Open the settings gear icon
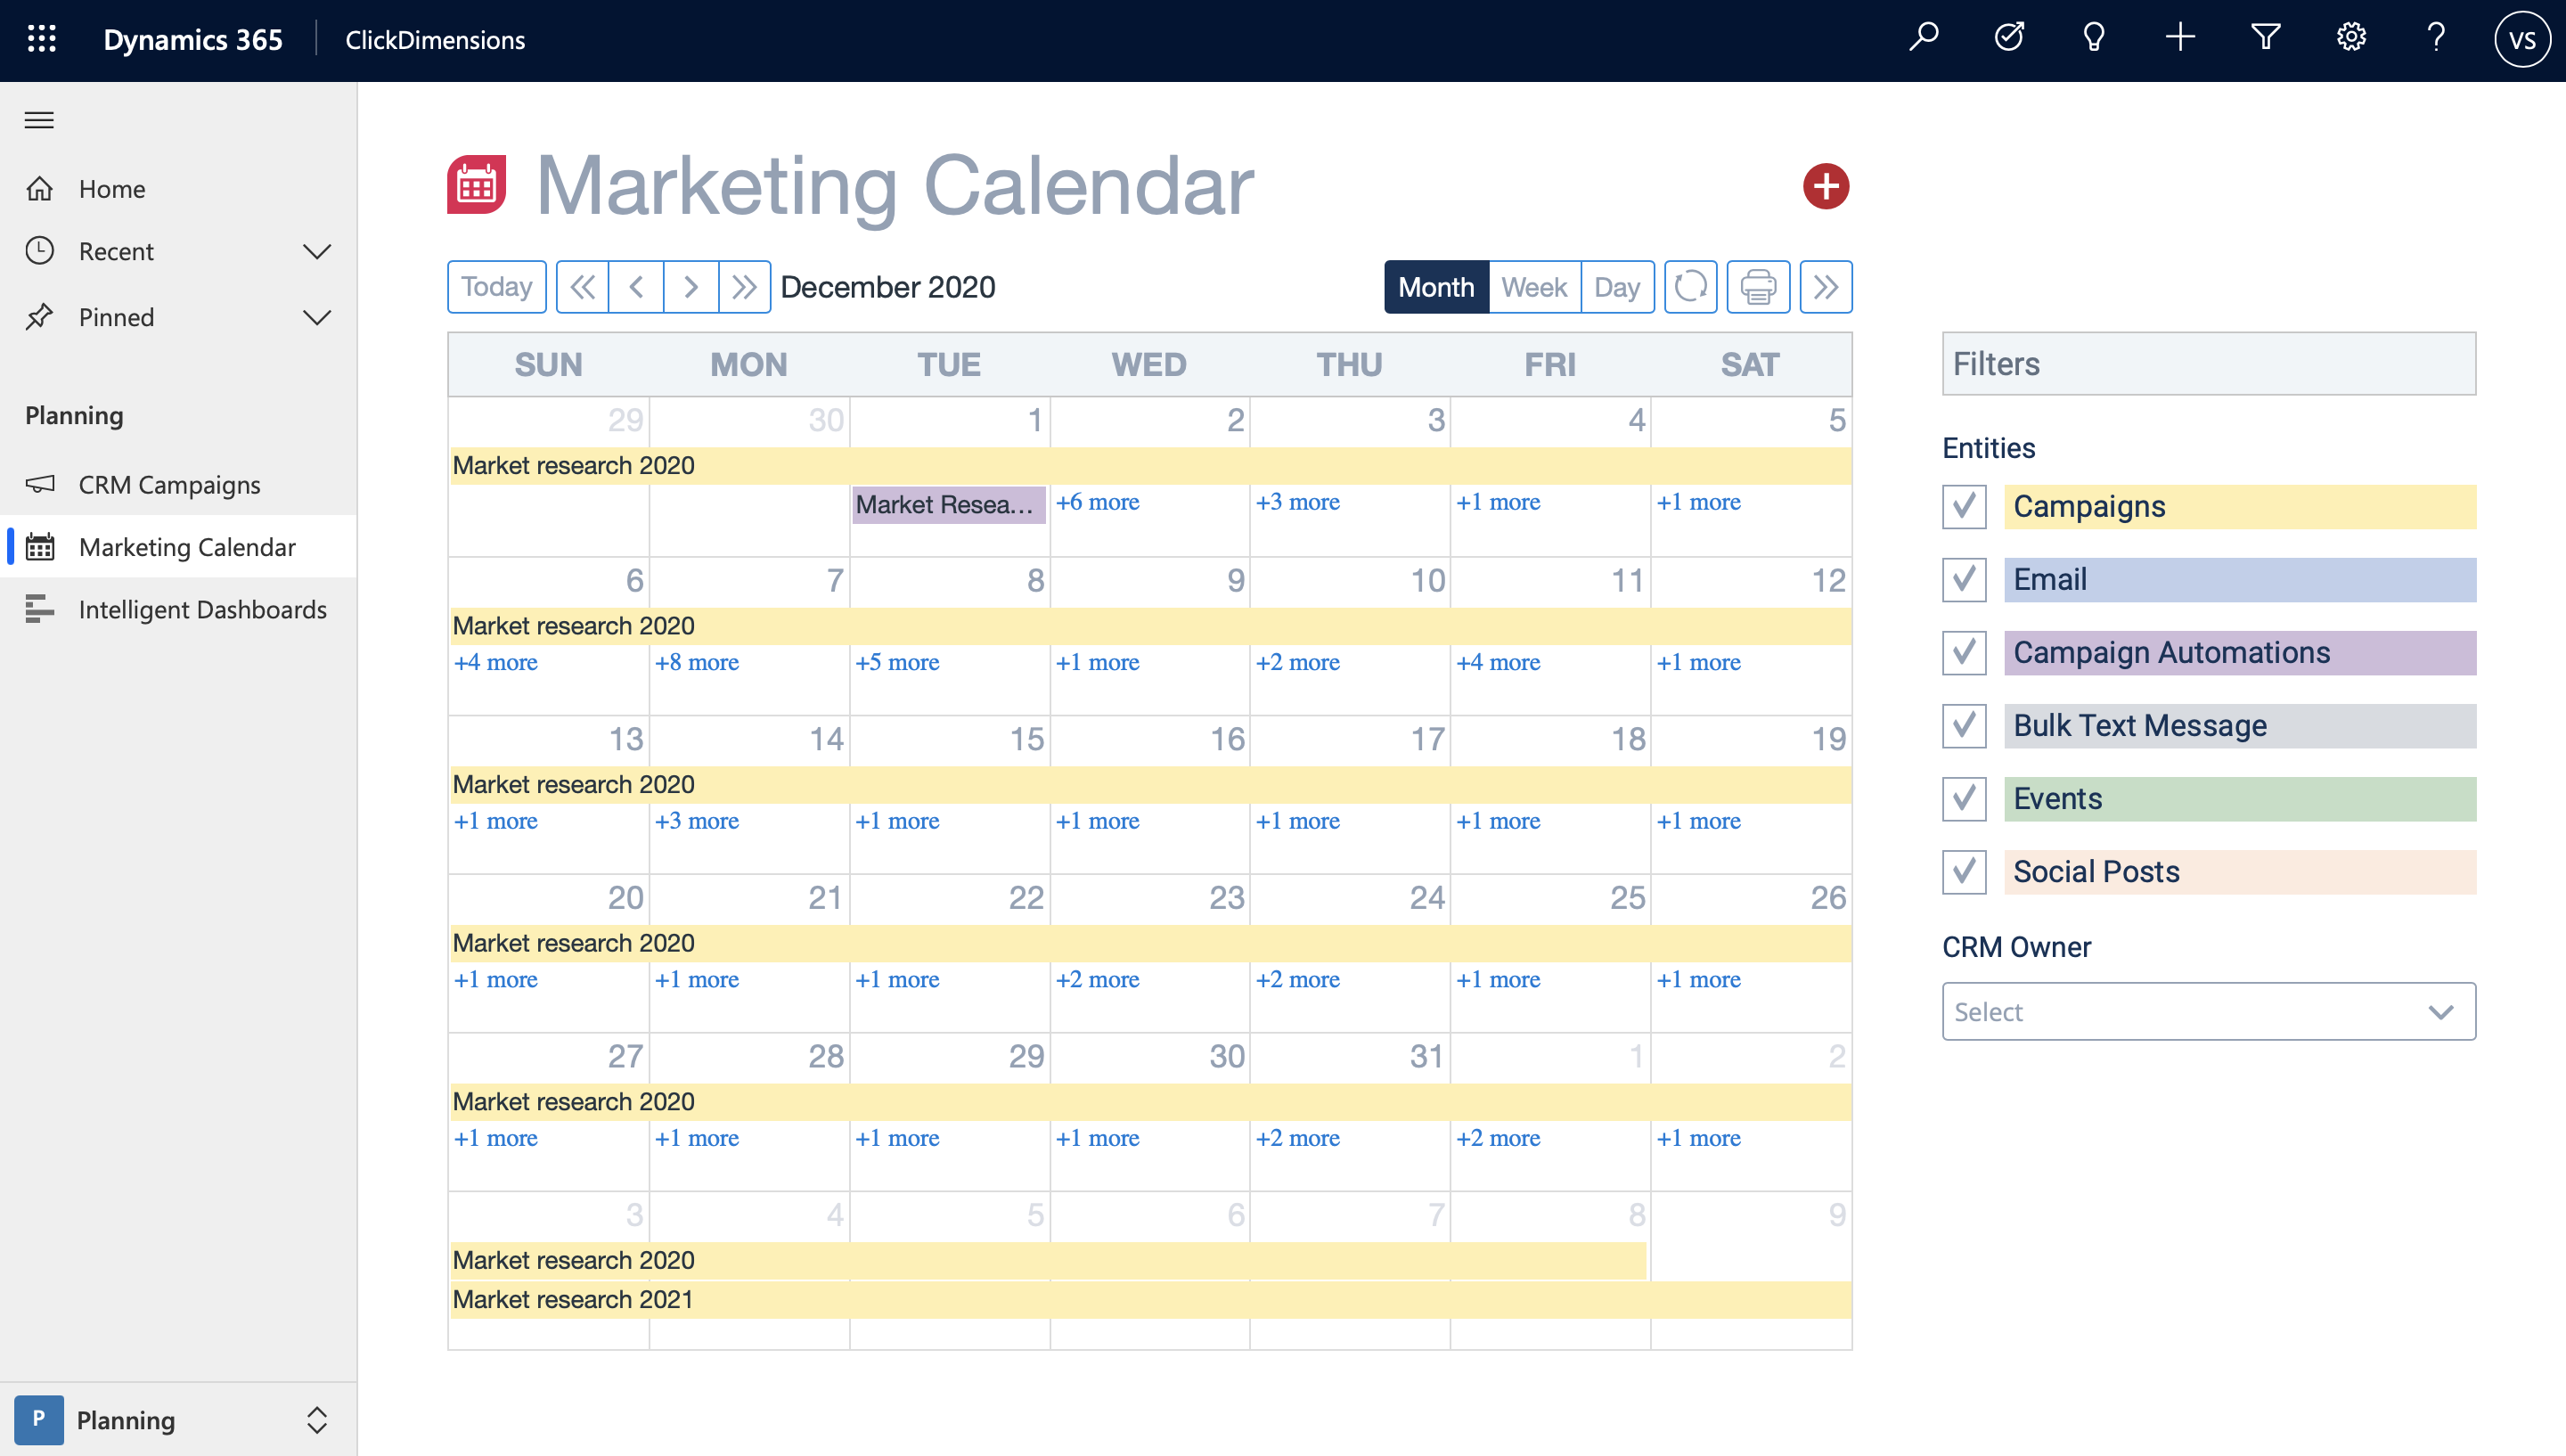The height and width of the screenshot is (1456, 2566). click(x=2351, y=38)
